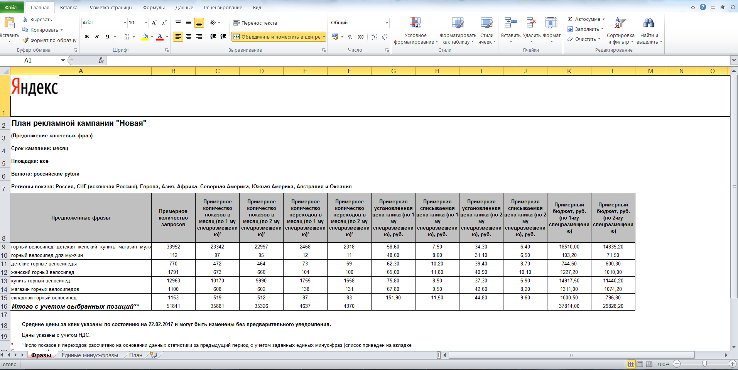Click the Sort and Filter funnel icon

tap(620, 23)
